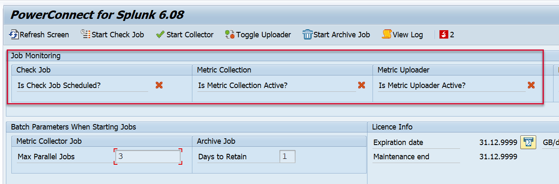Click the Refresh Screen icon
The width and height of the screenshot is (559, 184).
14,34
